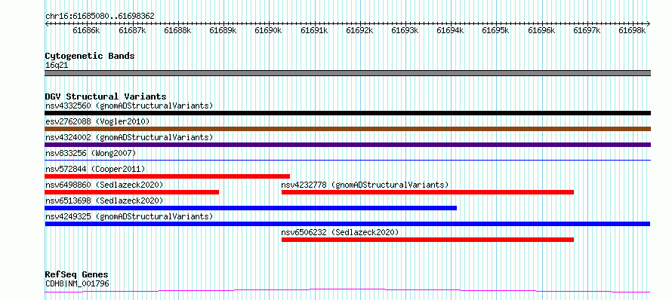Click the 61694k ruler mark
672x300 pixels.
[x=450, y=30]
